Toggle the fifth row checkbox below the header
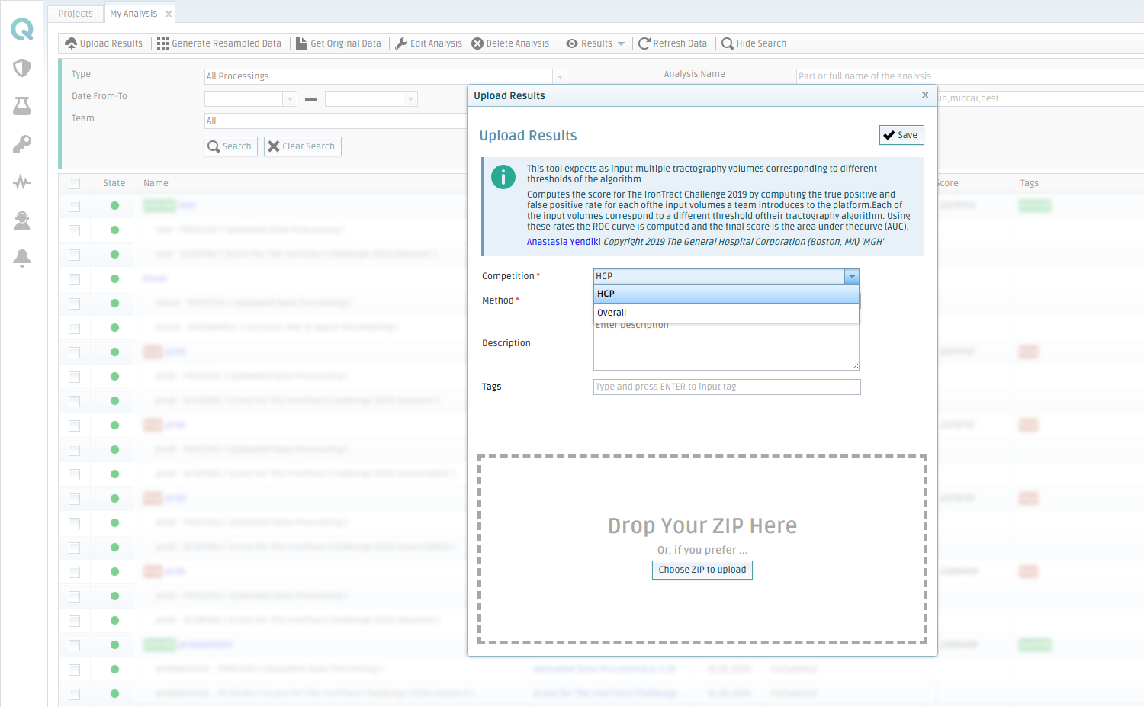Viewport: 1144px width, 707px height. (x=74, y=304)
